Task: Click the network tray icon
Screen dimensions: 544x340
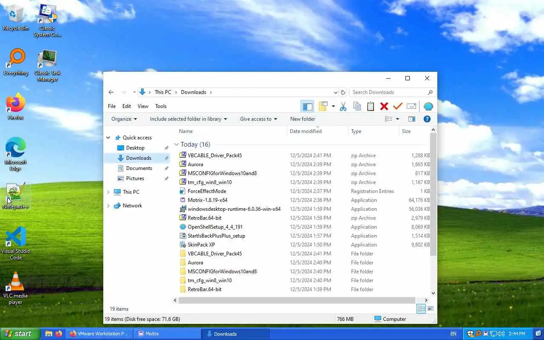Action: 493,334
